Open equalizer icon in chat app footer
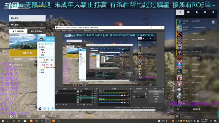Viewport: 219px width, 123px height. click(x=52, y=108)
